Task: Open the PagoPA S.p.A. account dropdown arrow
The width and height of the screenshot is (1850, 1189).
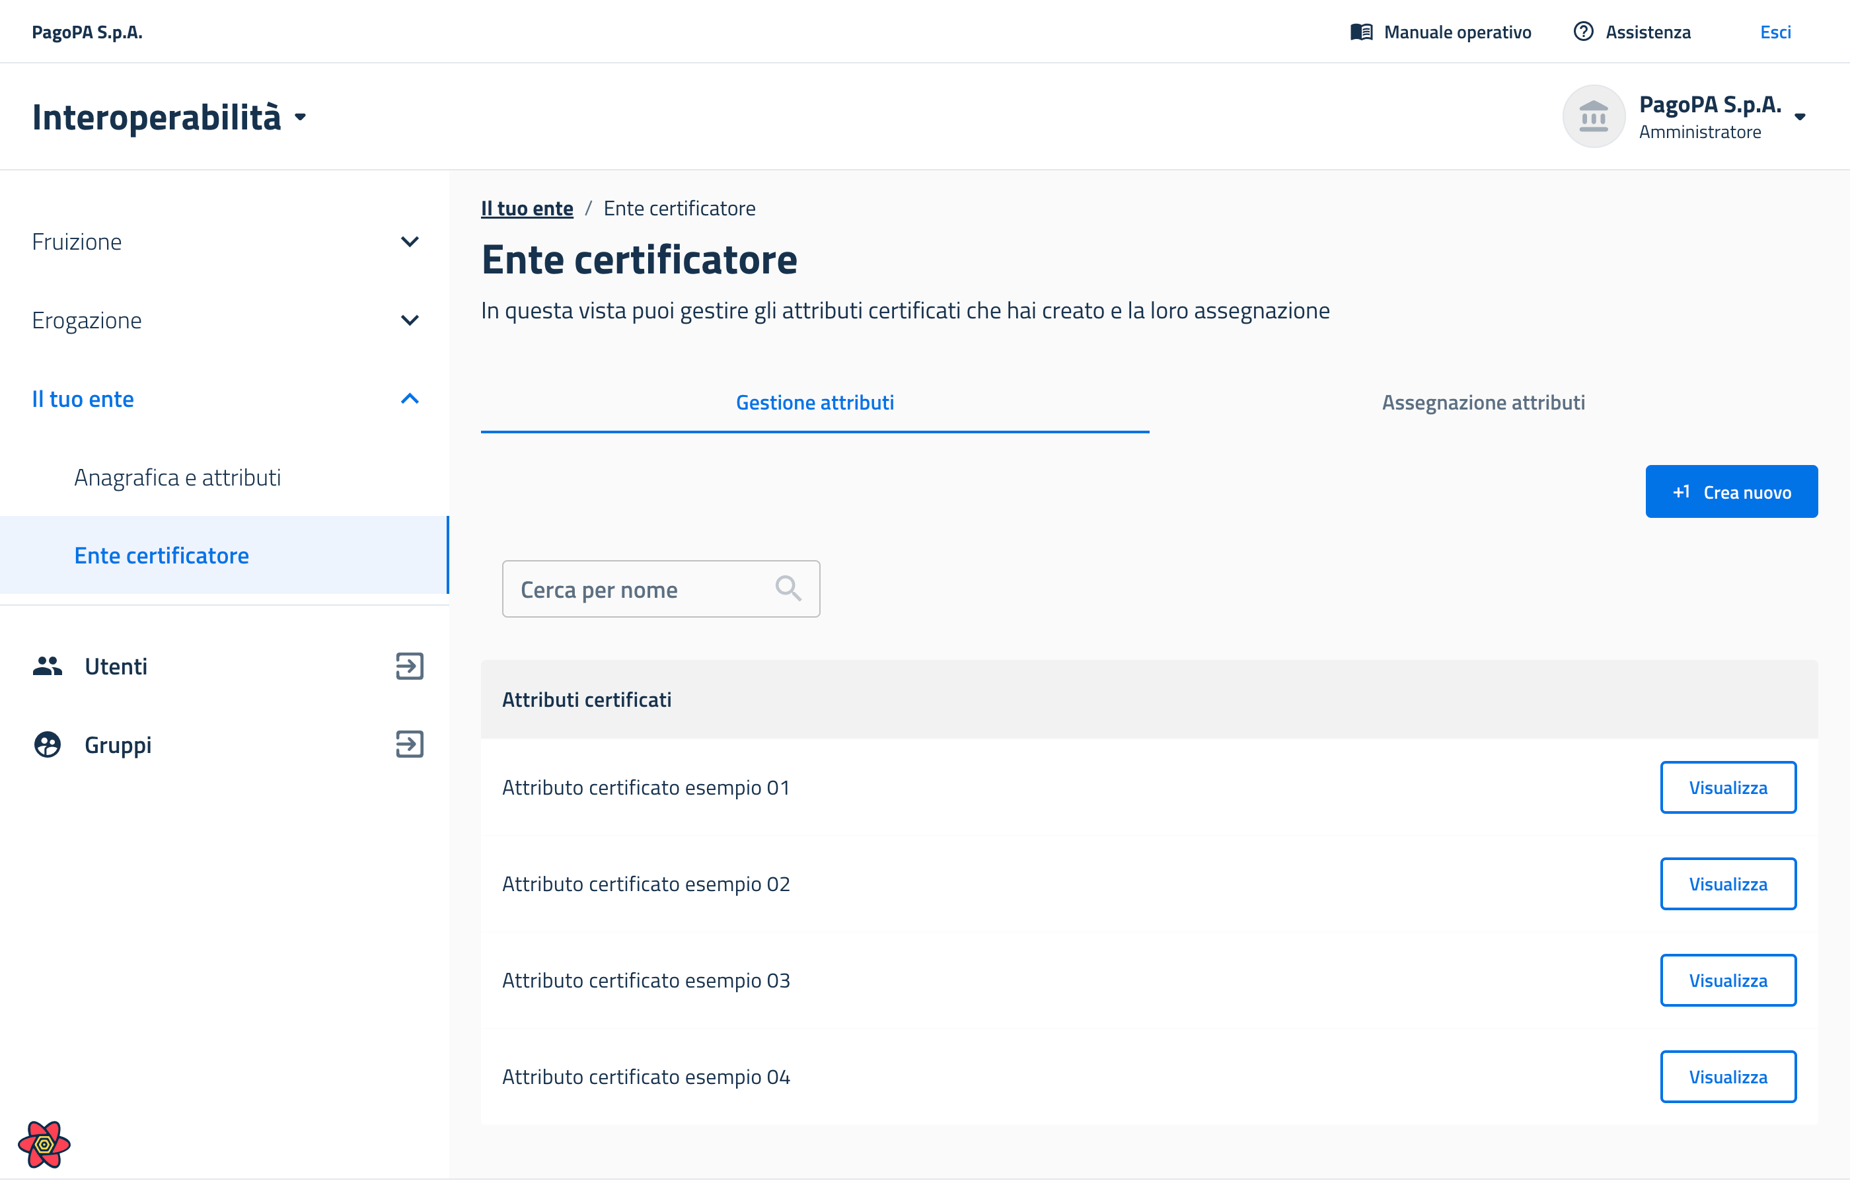Action: [1800, 118]
